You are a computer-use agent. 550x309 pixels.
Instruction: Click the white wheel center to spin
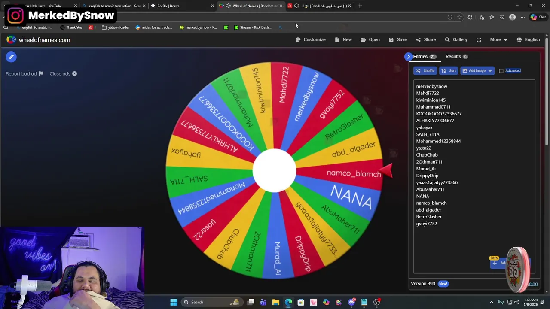pyautogui.click(x=274, y=170)
